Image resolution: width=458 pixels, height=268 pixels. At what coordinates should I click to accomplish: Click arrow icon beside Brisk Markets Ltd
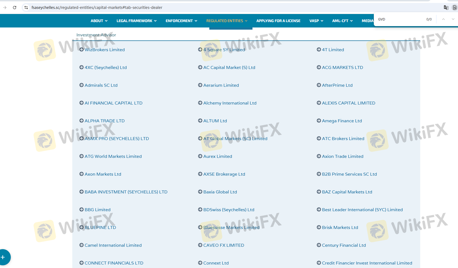click(x=319, y=227)
